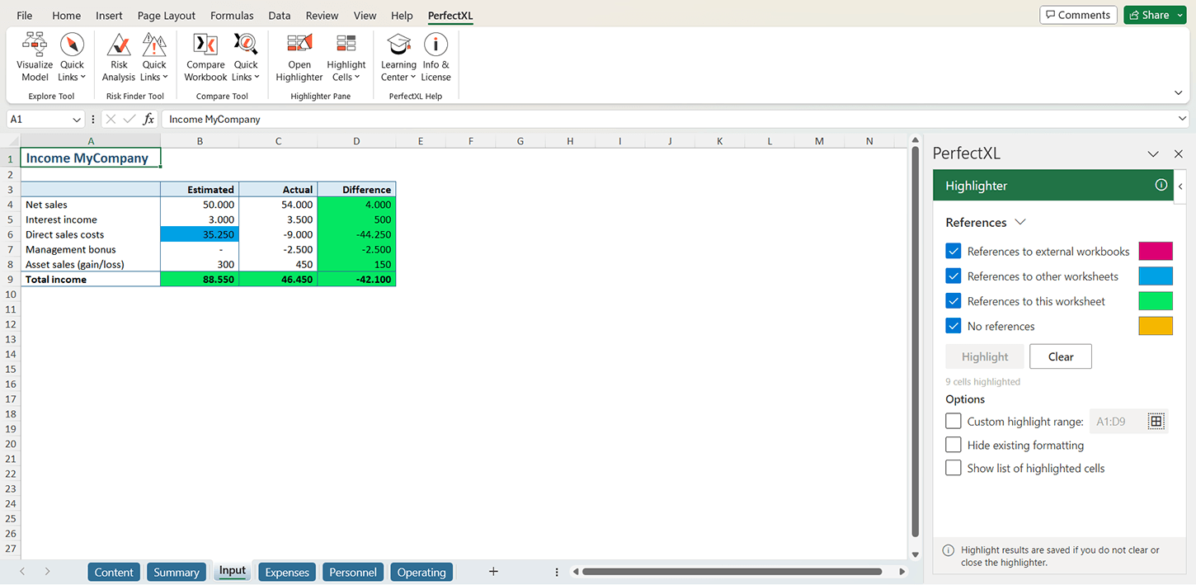Click the orange No references color swatch
The image size is (1196, 585).
point(1155,326)
